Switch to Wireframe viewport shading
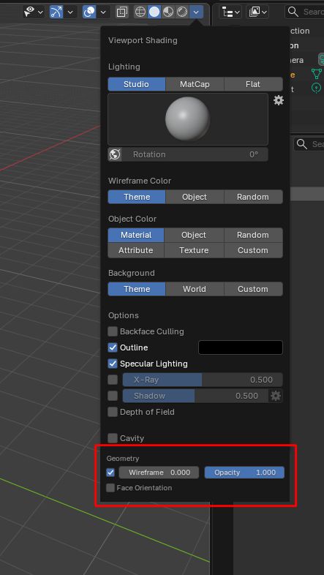Viewport: 324px width, 575px height. 140,12
